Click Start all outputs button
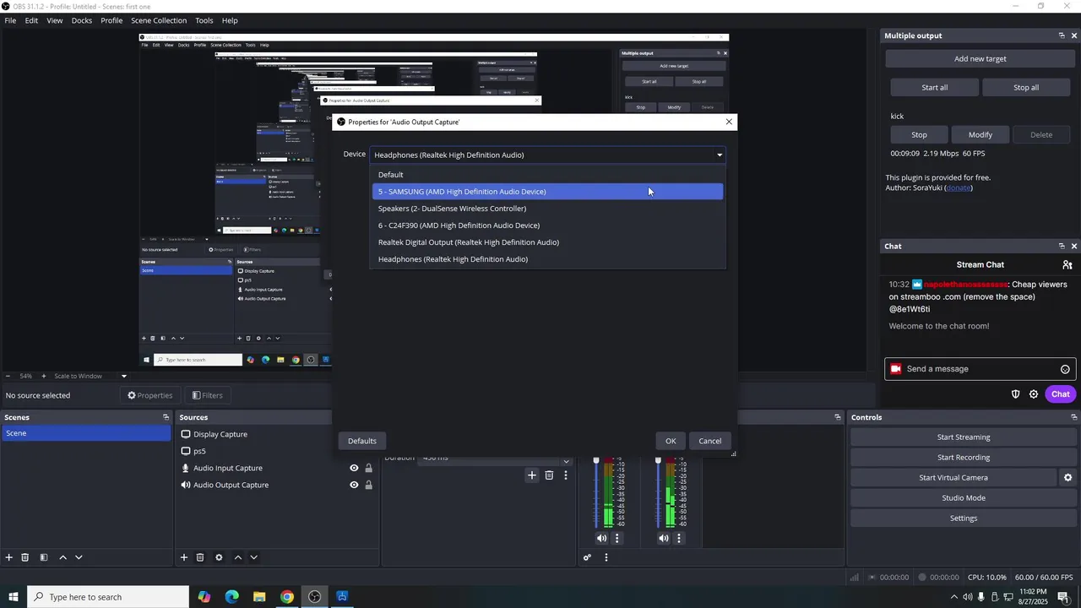Screen dimensions: 1081x608 [x=935, y=88]
